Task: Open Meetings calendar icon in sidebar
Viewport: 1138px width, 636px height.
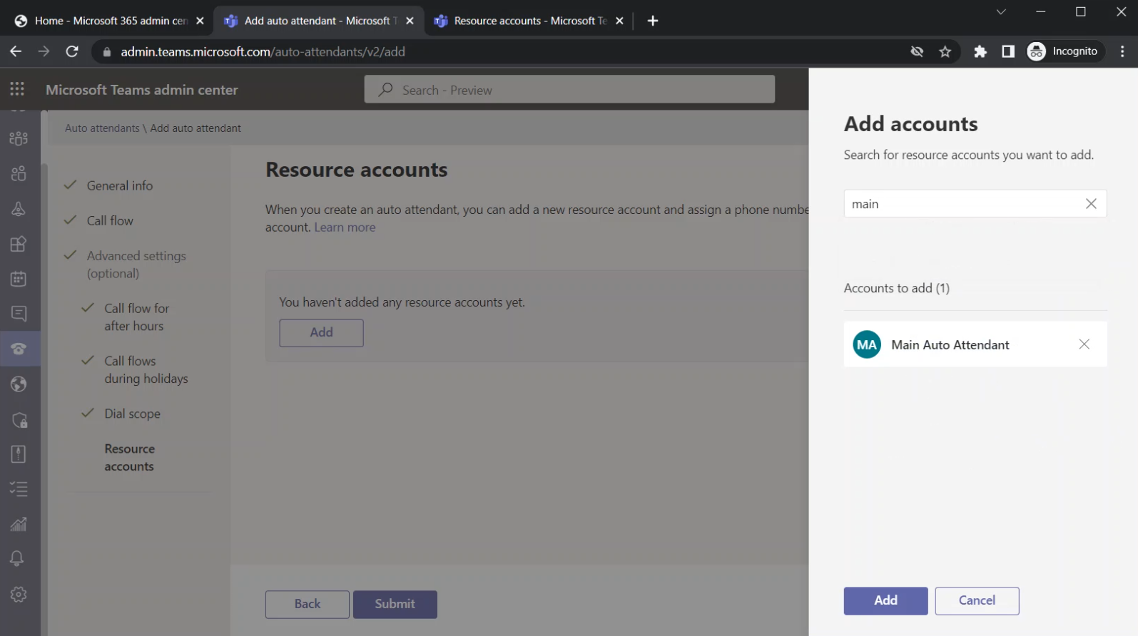Action: 19,279
